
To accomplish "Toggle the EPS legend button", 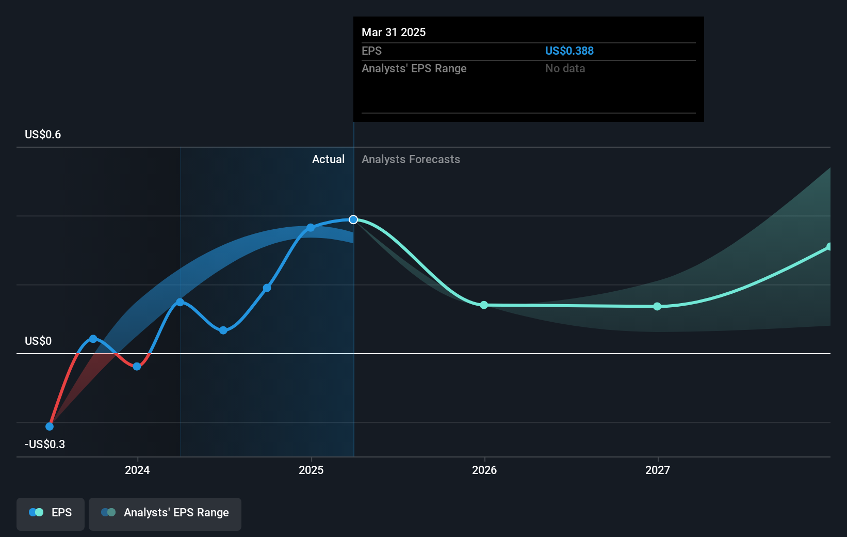I will coord(51,513).
